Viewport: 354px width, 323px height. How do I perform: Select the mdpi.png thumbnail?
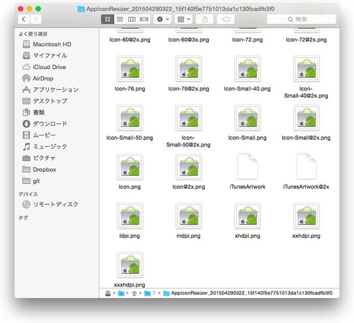189,216
